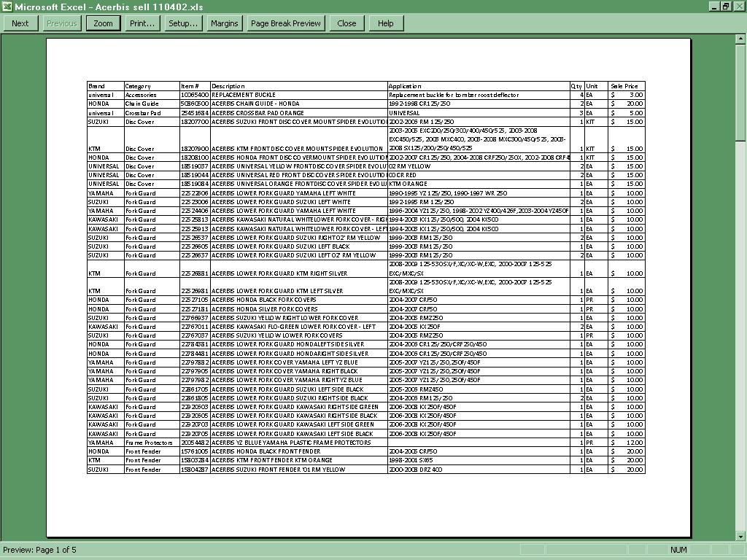The width and height of the screenshot is (747, 560).
Task: Click the 'Application' column header text
Action: pyautogui.click(x=405, y=86)
